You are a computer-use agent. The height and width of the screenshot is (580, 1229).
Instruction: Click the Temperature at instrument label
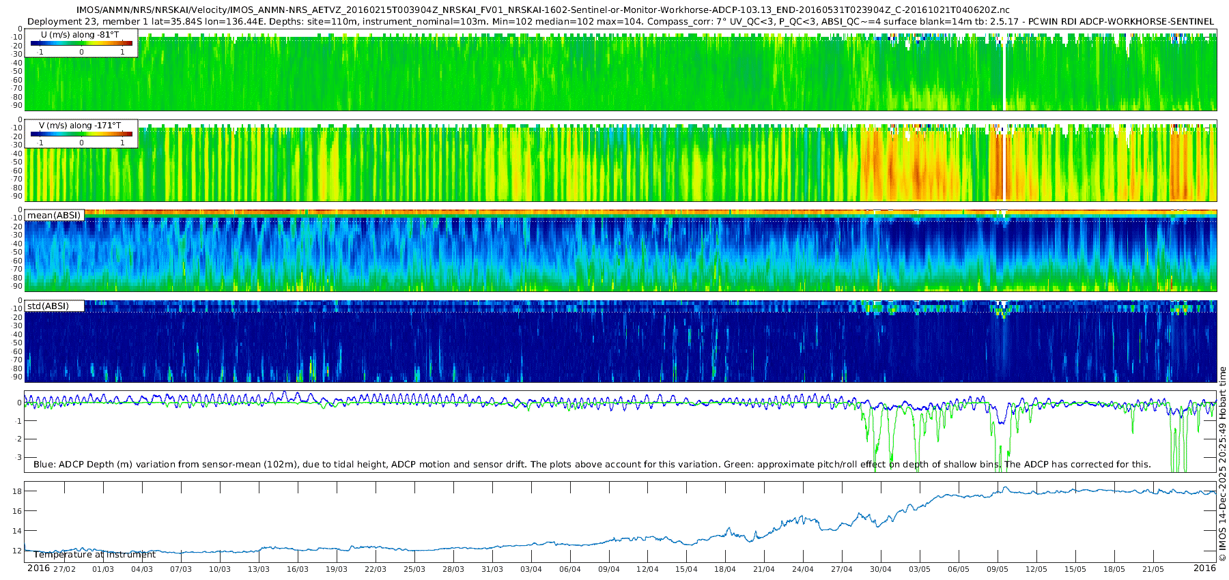pos(95,555)
